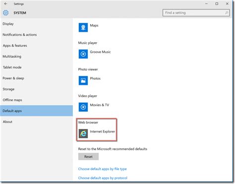
Task: Click the System gear icon
Action: coord(5,13)
